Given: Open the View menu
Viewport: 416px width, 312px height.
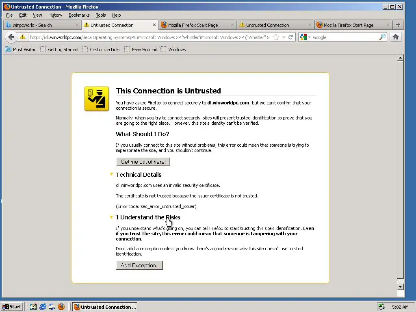Looking at the screenshot, I should [x=37, y=15].
